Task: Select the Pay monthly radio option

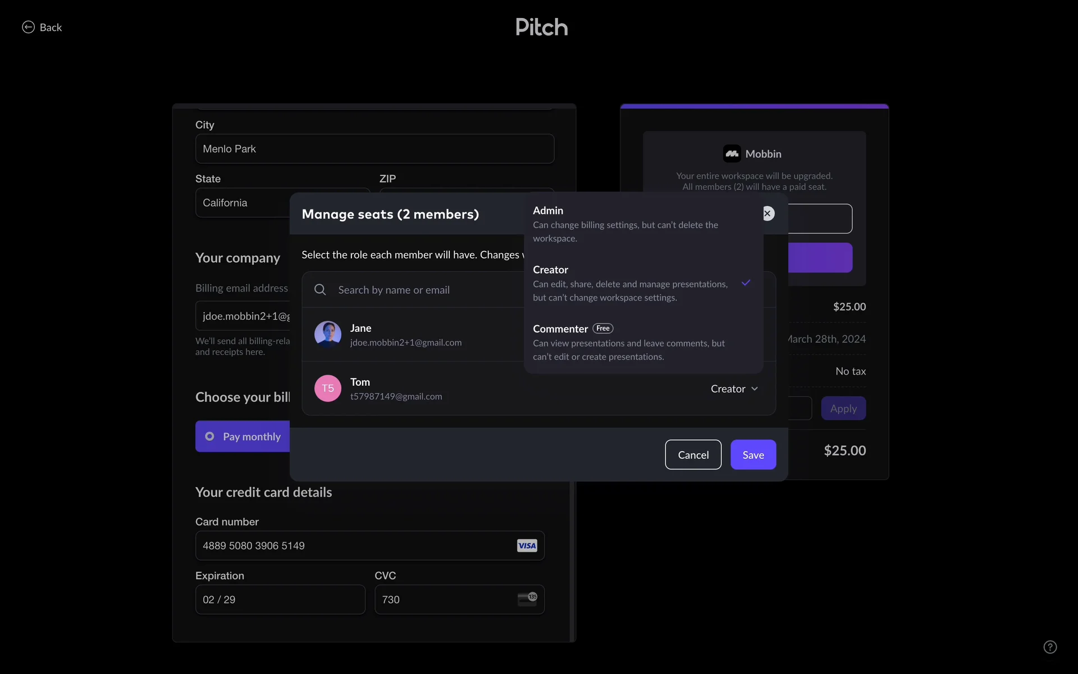Action: click(210, 436)
